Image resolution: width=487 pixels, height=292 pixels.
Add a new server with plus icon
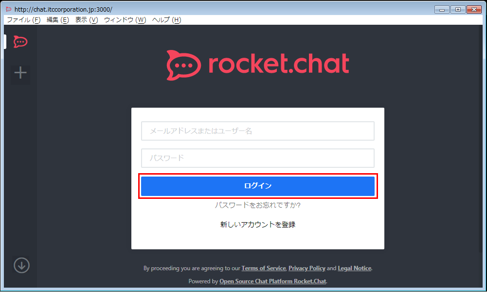(x=20, y=73)
